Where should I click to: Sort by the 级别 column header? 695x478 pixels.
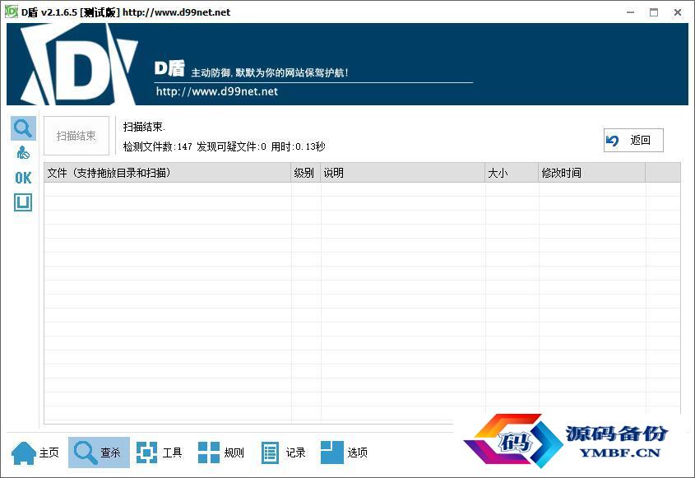(305, 173)
